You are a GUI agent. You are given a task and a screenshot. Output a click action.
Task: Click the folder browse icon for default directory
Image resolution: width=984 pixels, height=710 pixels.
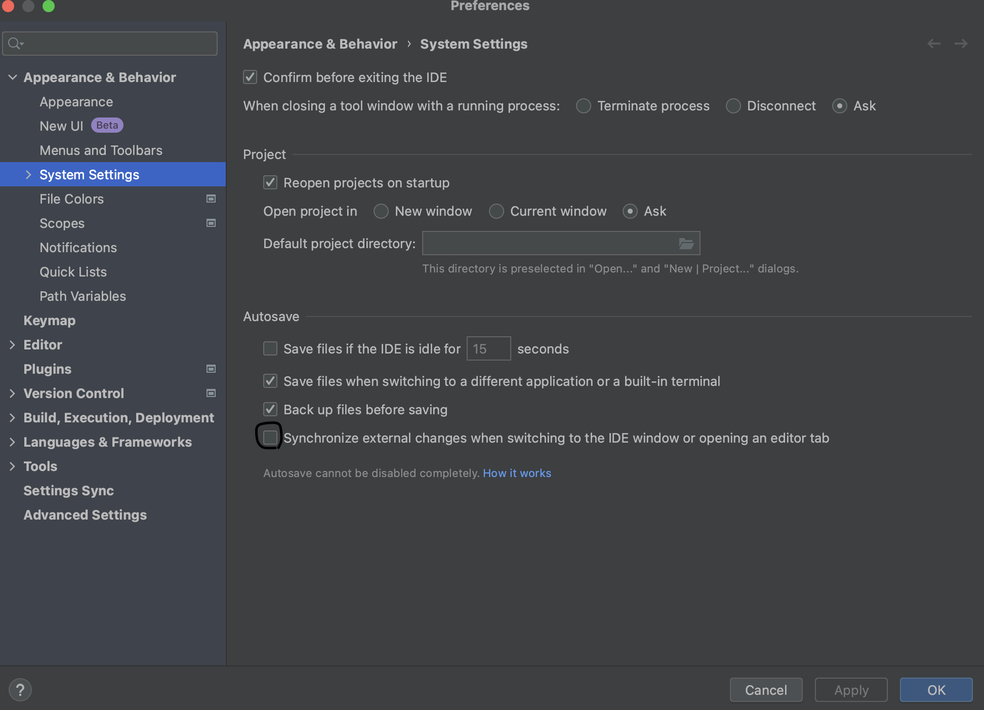coord(686,244)
